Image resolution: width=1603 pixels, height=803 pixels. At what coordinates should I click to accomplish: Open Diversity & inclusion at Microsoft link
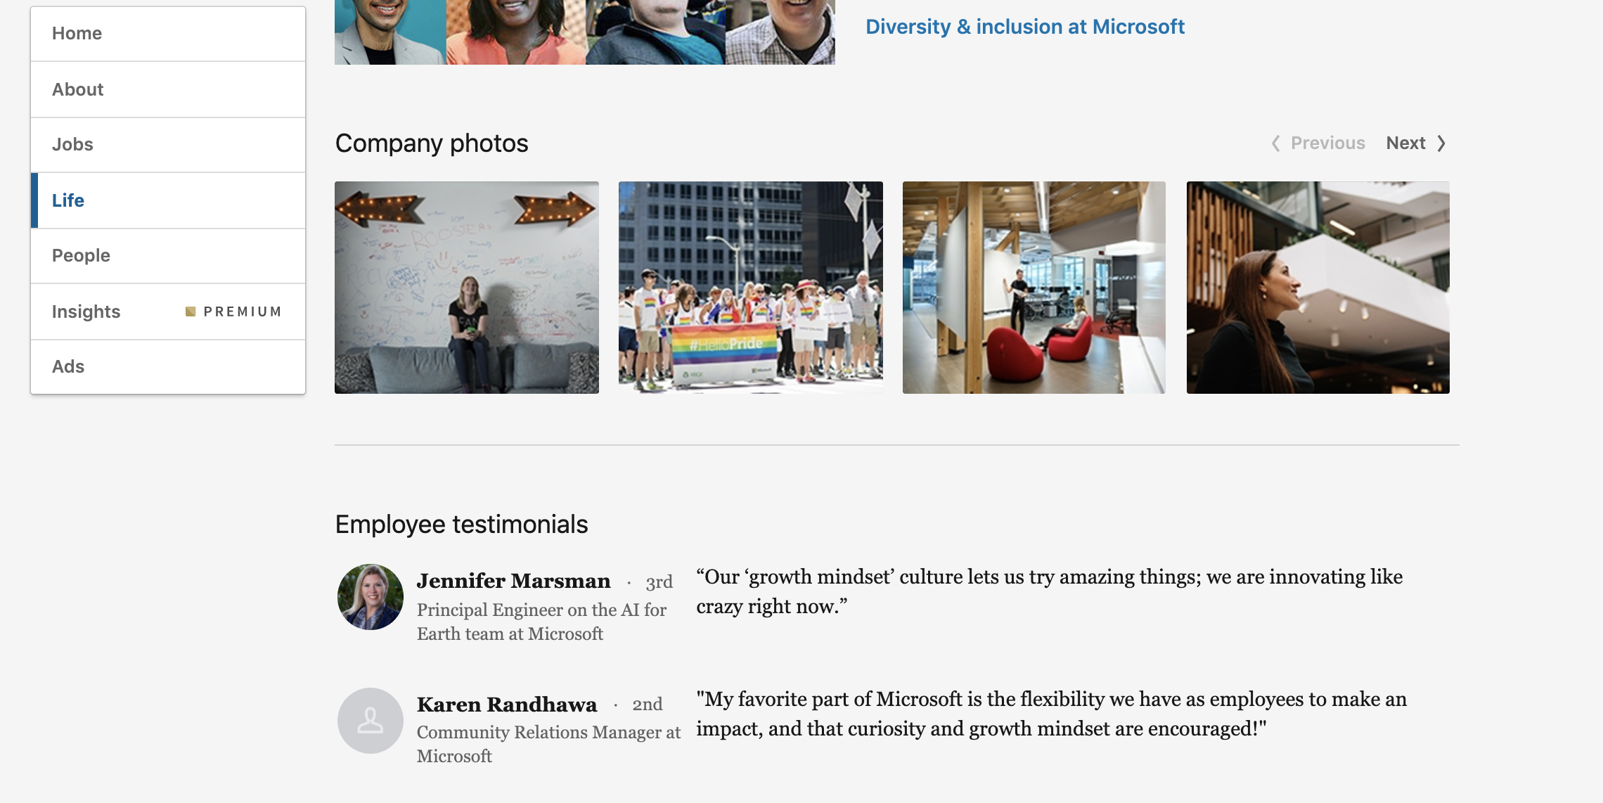pyautogui.click(x=1024, y=27)
